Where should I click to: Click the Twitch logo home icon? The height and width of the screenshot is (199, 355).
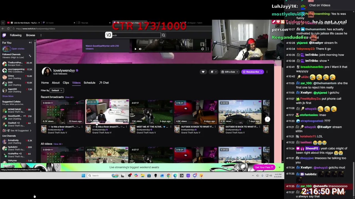(4, 35)
